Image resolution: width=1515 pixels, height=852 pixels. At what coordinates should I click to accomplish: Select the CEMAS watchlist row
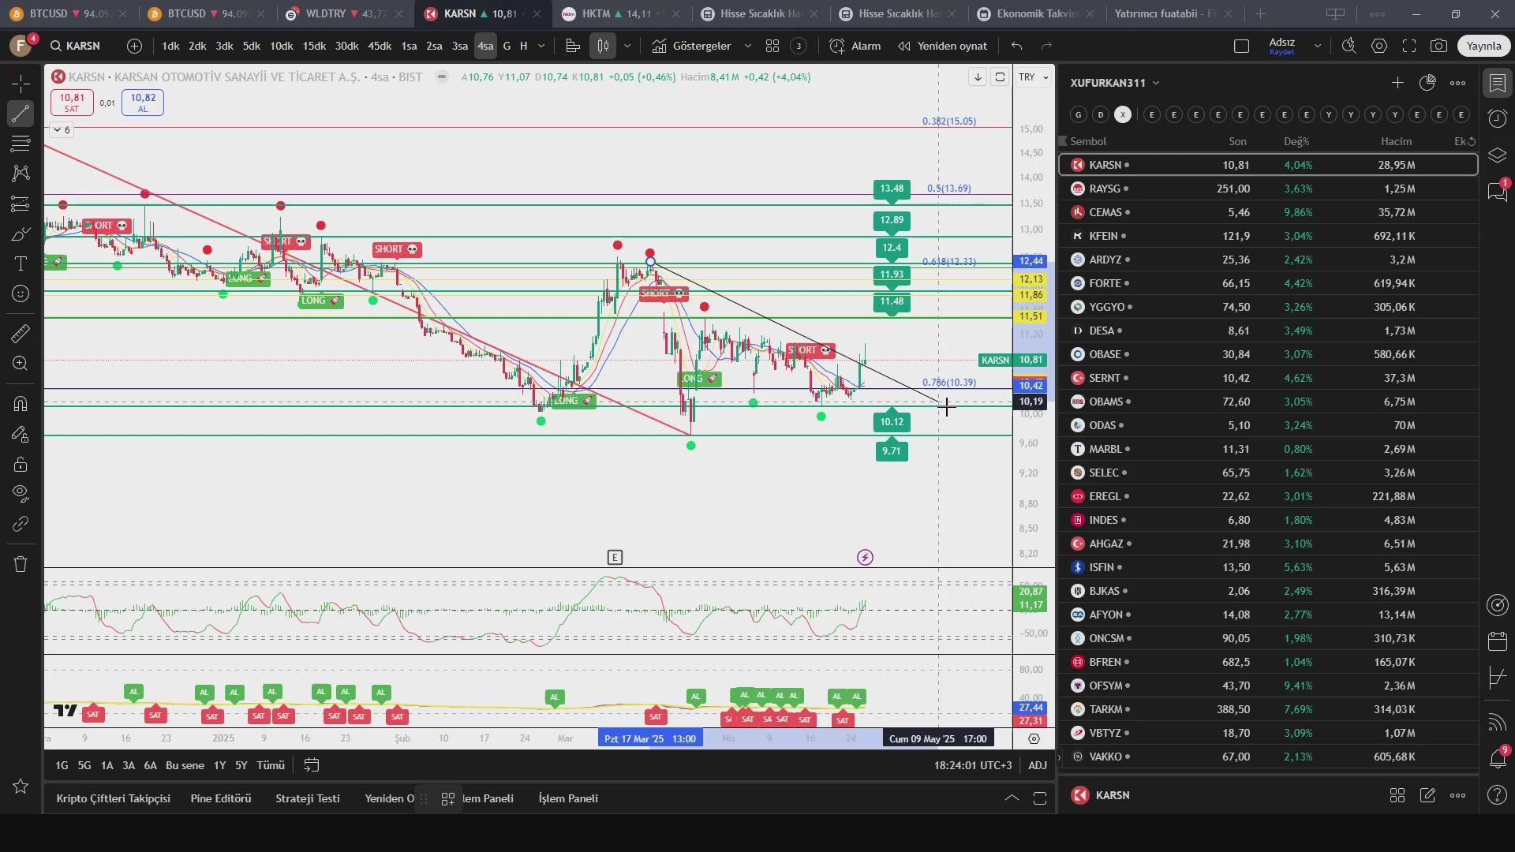click(1268, 212)
